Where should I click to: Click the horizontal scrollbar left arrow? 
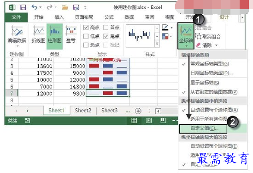point(158,111)
